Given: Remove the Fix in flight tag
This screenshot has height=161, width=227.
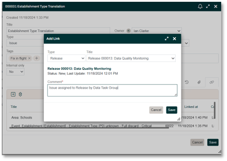Looking at the screenshot, I should pos(30,58).
